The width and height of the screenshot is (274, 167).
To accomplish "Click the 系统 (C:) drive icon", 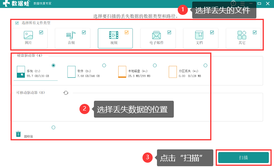I will (x=21, y=72).
